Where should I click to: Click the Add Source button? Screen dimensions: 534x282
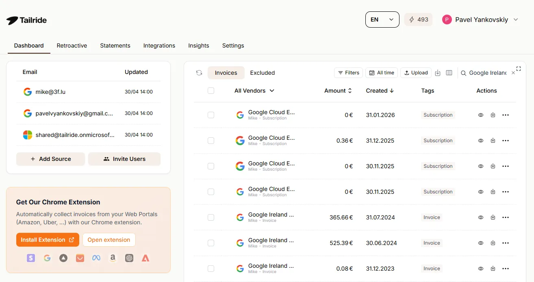[51, 159]
